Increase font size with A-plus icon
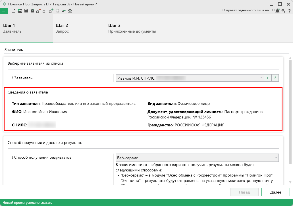Viewport: 293px width, 206px height. coord(51,11)
